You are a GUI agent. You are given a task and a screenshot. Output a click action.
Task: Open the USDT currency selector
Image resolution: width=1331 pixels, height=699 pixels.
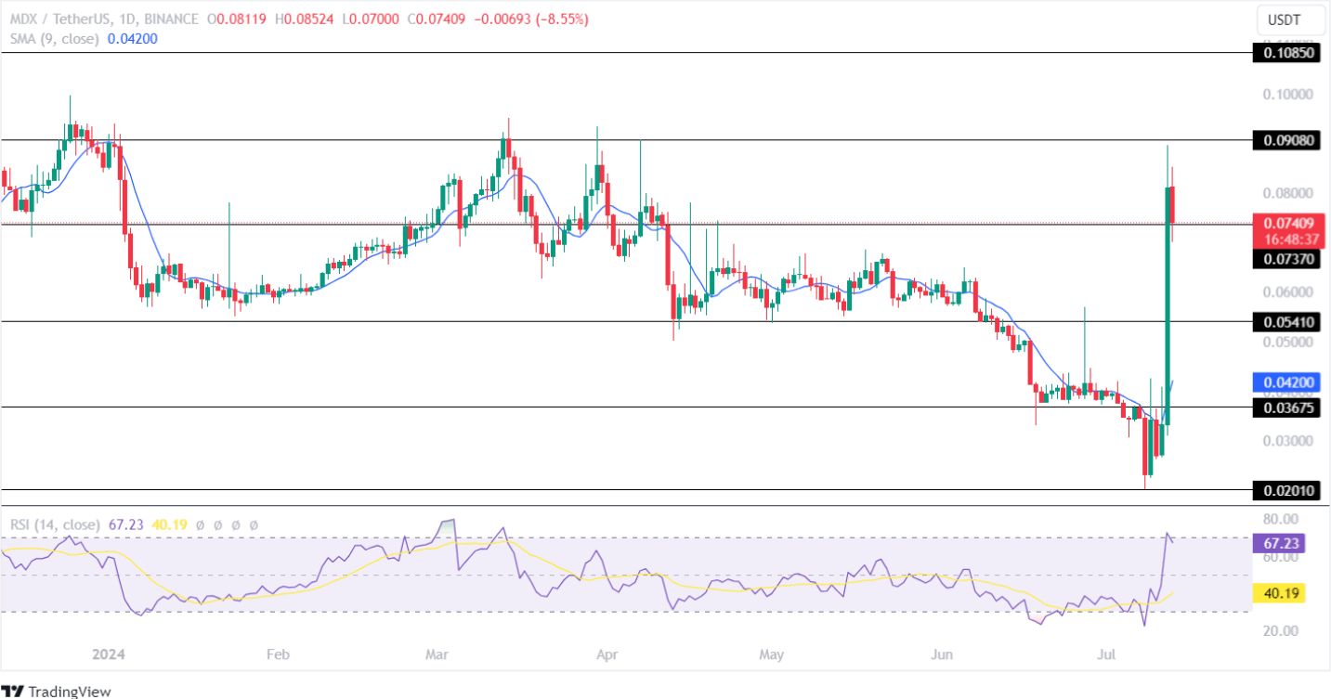[1284, 19]
